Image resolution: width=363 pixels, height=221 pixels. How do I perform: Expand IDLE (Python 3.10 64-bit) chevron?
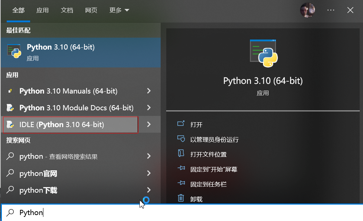click(x=149, y=124)
